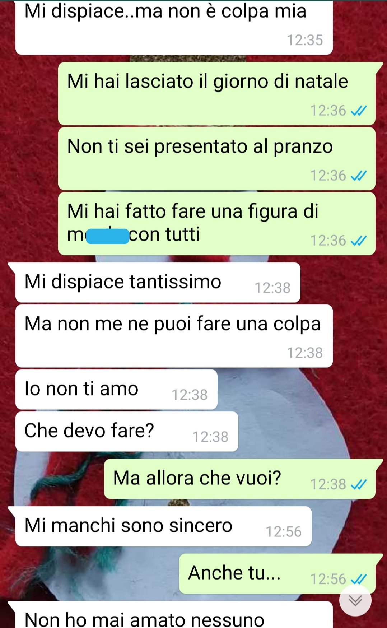The image size is (387, 628).
Task: Tap the blue censor mark in message
Action: tap(108, 236)
